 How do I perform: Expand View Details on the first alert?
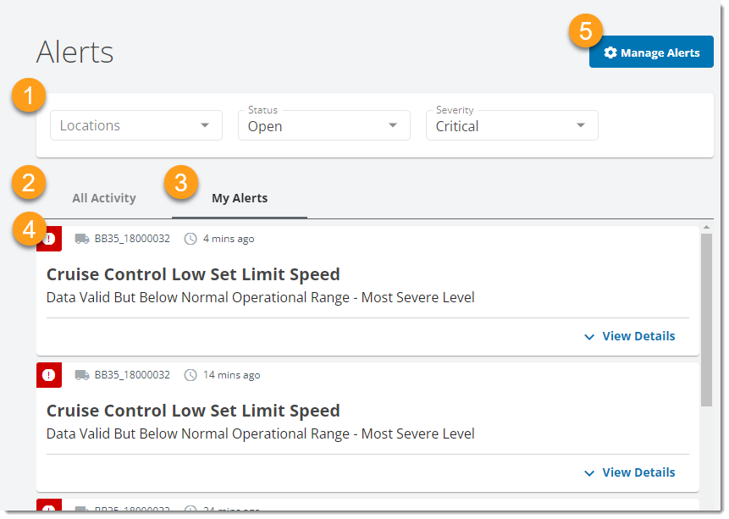pos(628,336)
